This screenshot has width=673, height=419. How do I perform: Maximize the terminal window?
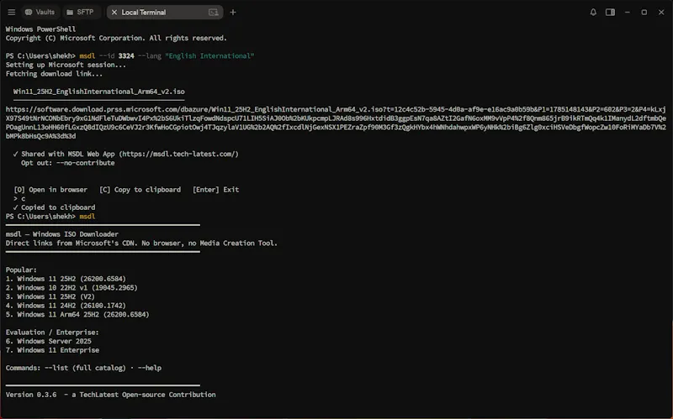644,13
